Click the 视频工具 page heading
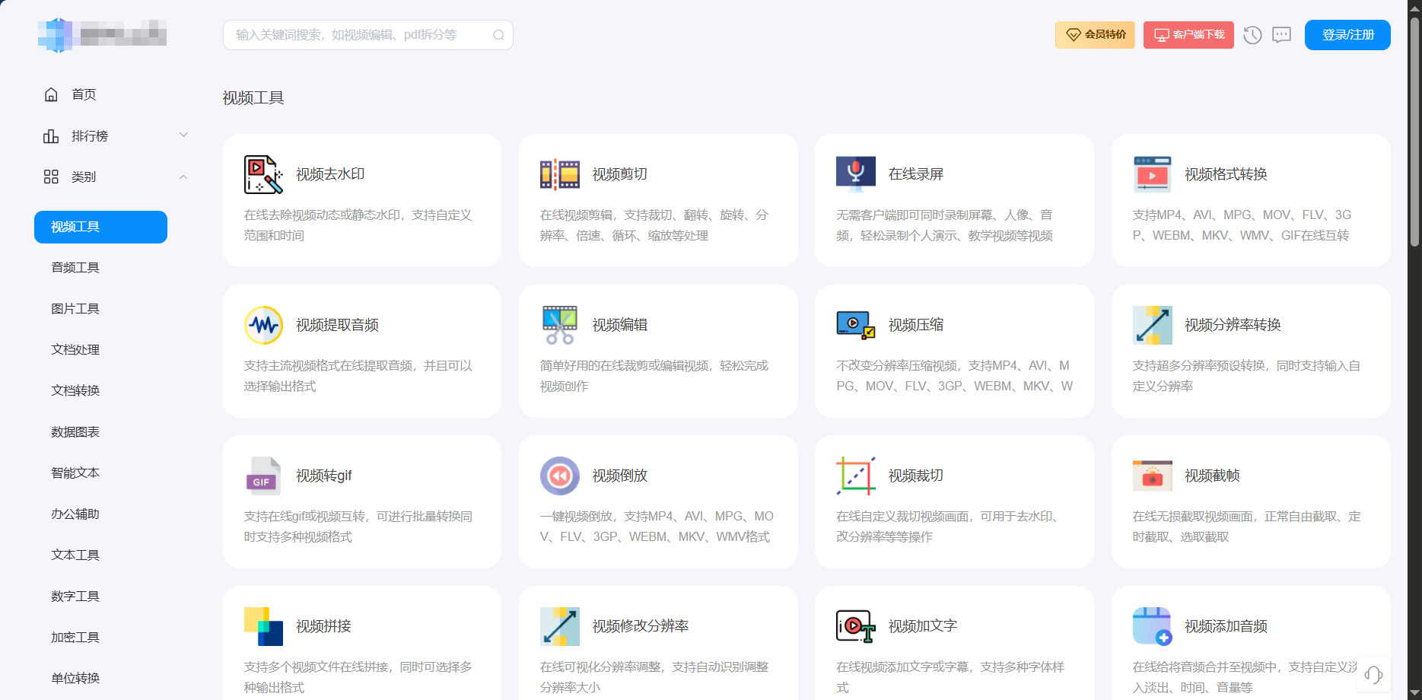This screenshot has height=700, width=1422. coord(253,98)
